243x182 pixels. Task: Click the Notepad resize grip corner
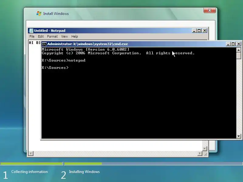[205, 154]
